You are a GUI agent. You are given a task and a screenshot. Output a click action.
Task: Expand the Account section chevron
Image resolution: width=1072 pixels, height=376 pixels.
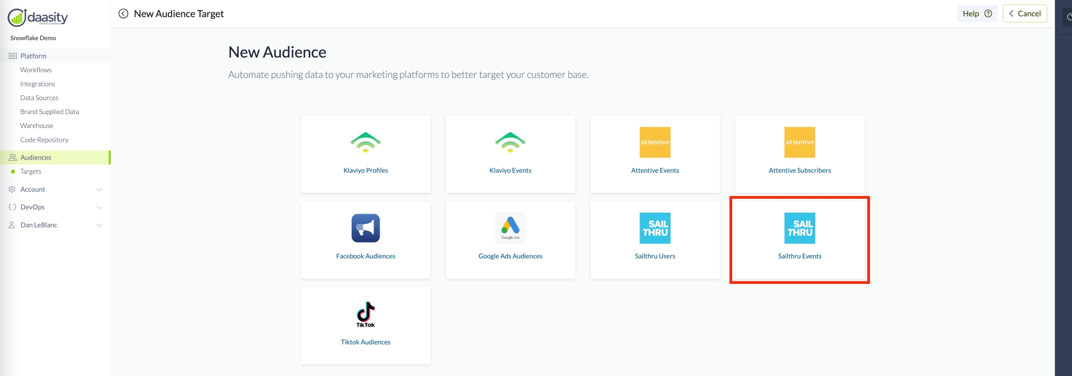[x=99, y=190]
